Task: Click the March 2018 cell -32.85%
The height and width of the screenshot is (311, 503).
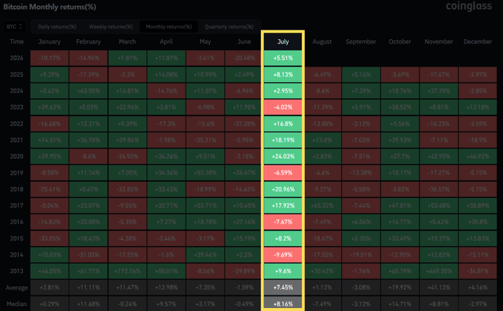Action: click(x=127, y=189)
